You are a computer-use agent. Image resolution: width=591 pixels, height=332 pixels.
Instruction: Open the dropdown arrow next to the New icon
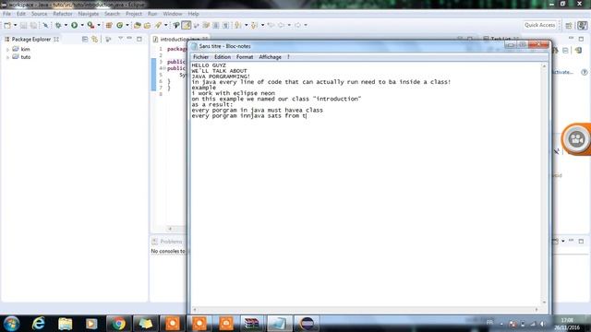15,25
